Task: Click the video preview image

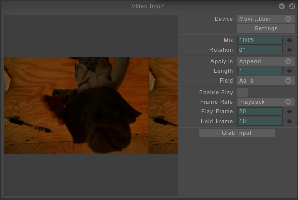Action: [x=91, y=106]
